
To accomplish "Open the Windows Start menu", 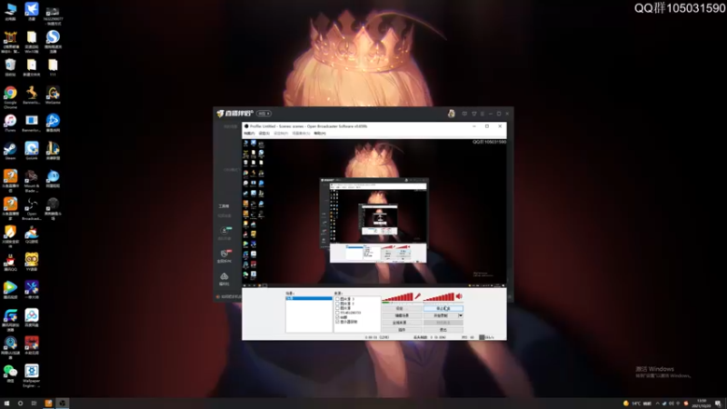I will pos(6,404).
